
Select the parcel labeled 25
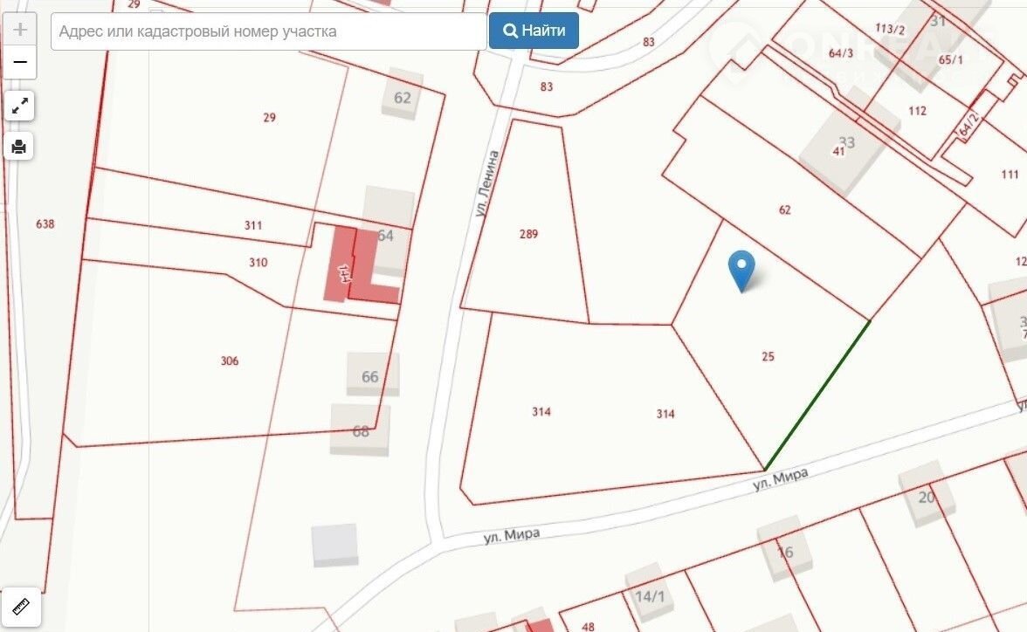pyautogui.click(x=768, y=357)
